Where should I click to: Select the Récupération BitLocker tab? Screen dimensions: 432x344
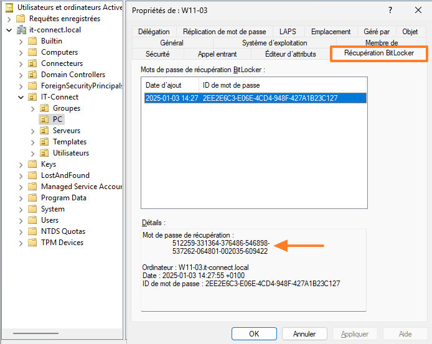(379, 53)
